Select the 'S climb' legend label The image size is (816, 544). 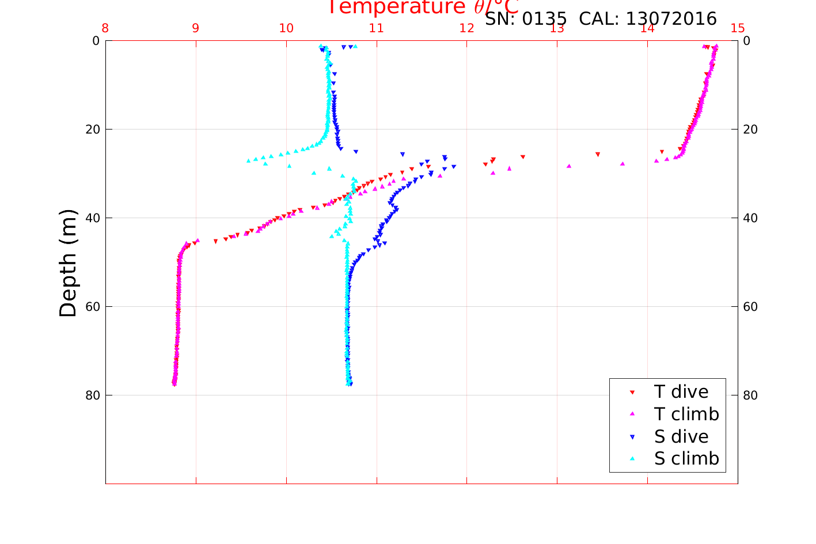click(686, 459)
